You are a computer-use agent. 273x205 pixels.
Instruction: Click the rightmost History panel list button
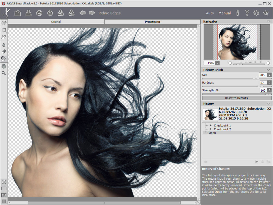[268, 162]
